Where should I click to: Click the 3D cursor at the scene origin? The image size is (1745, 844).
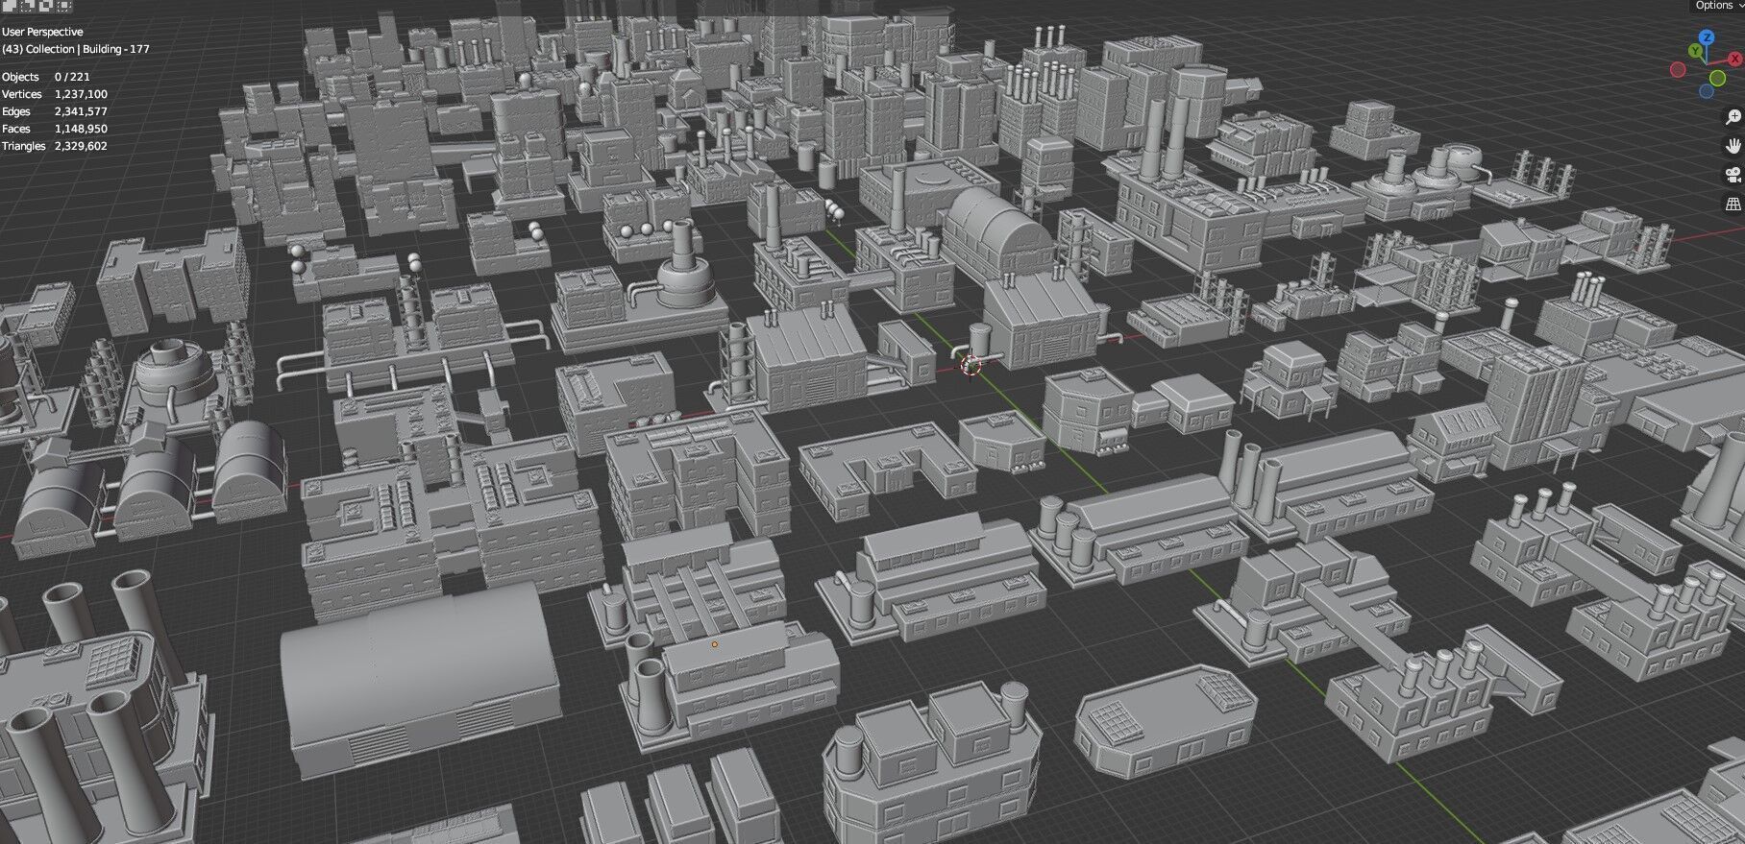click(x=971, y=364)
